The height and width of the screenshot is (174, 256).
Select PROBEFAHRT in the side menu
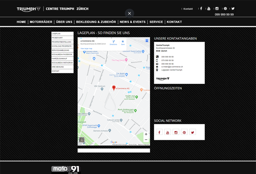coord(63,38)
